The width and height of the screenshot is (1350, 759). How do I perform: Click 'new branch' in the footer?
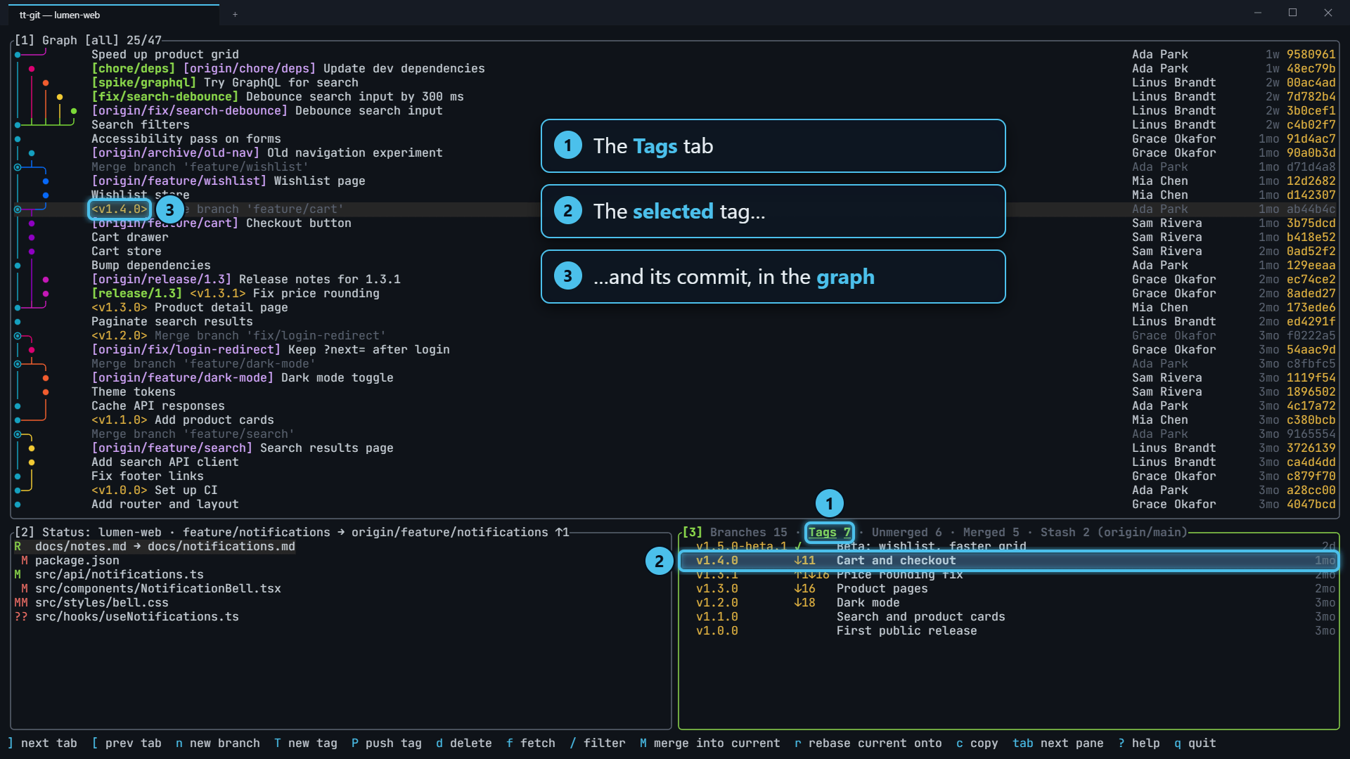(x=217, y=744)
